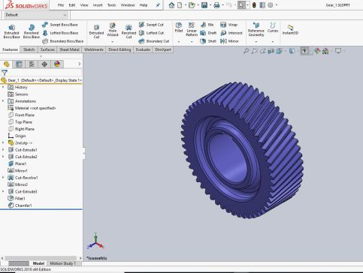363x273 pixels.
Task: Select the Extruded Boss/Base tool
Action: [11, 31]
